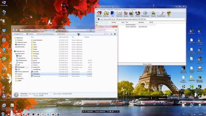Select the Templates folder
This screenshot has height=116, width=206.
pos(36,54)
